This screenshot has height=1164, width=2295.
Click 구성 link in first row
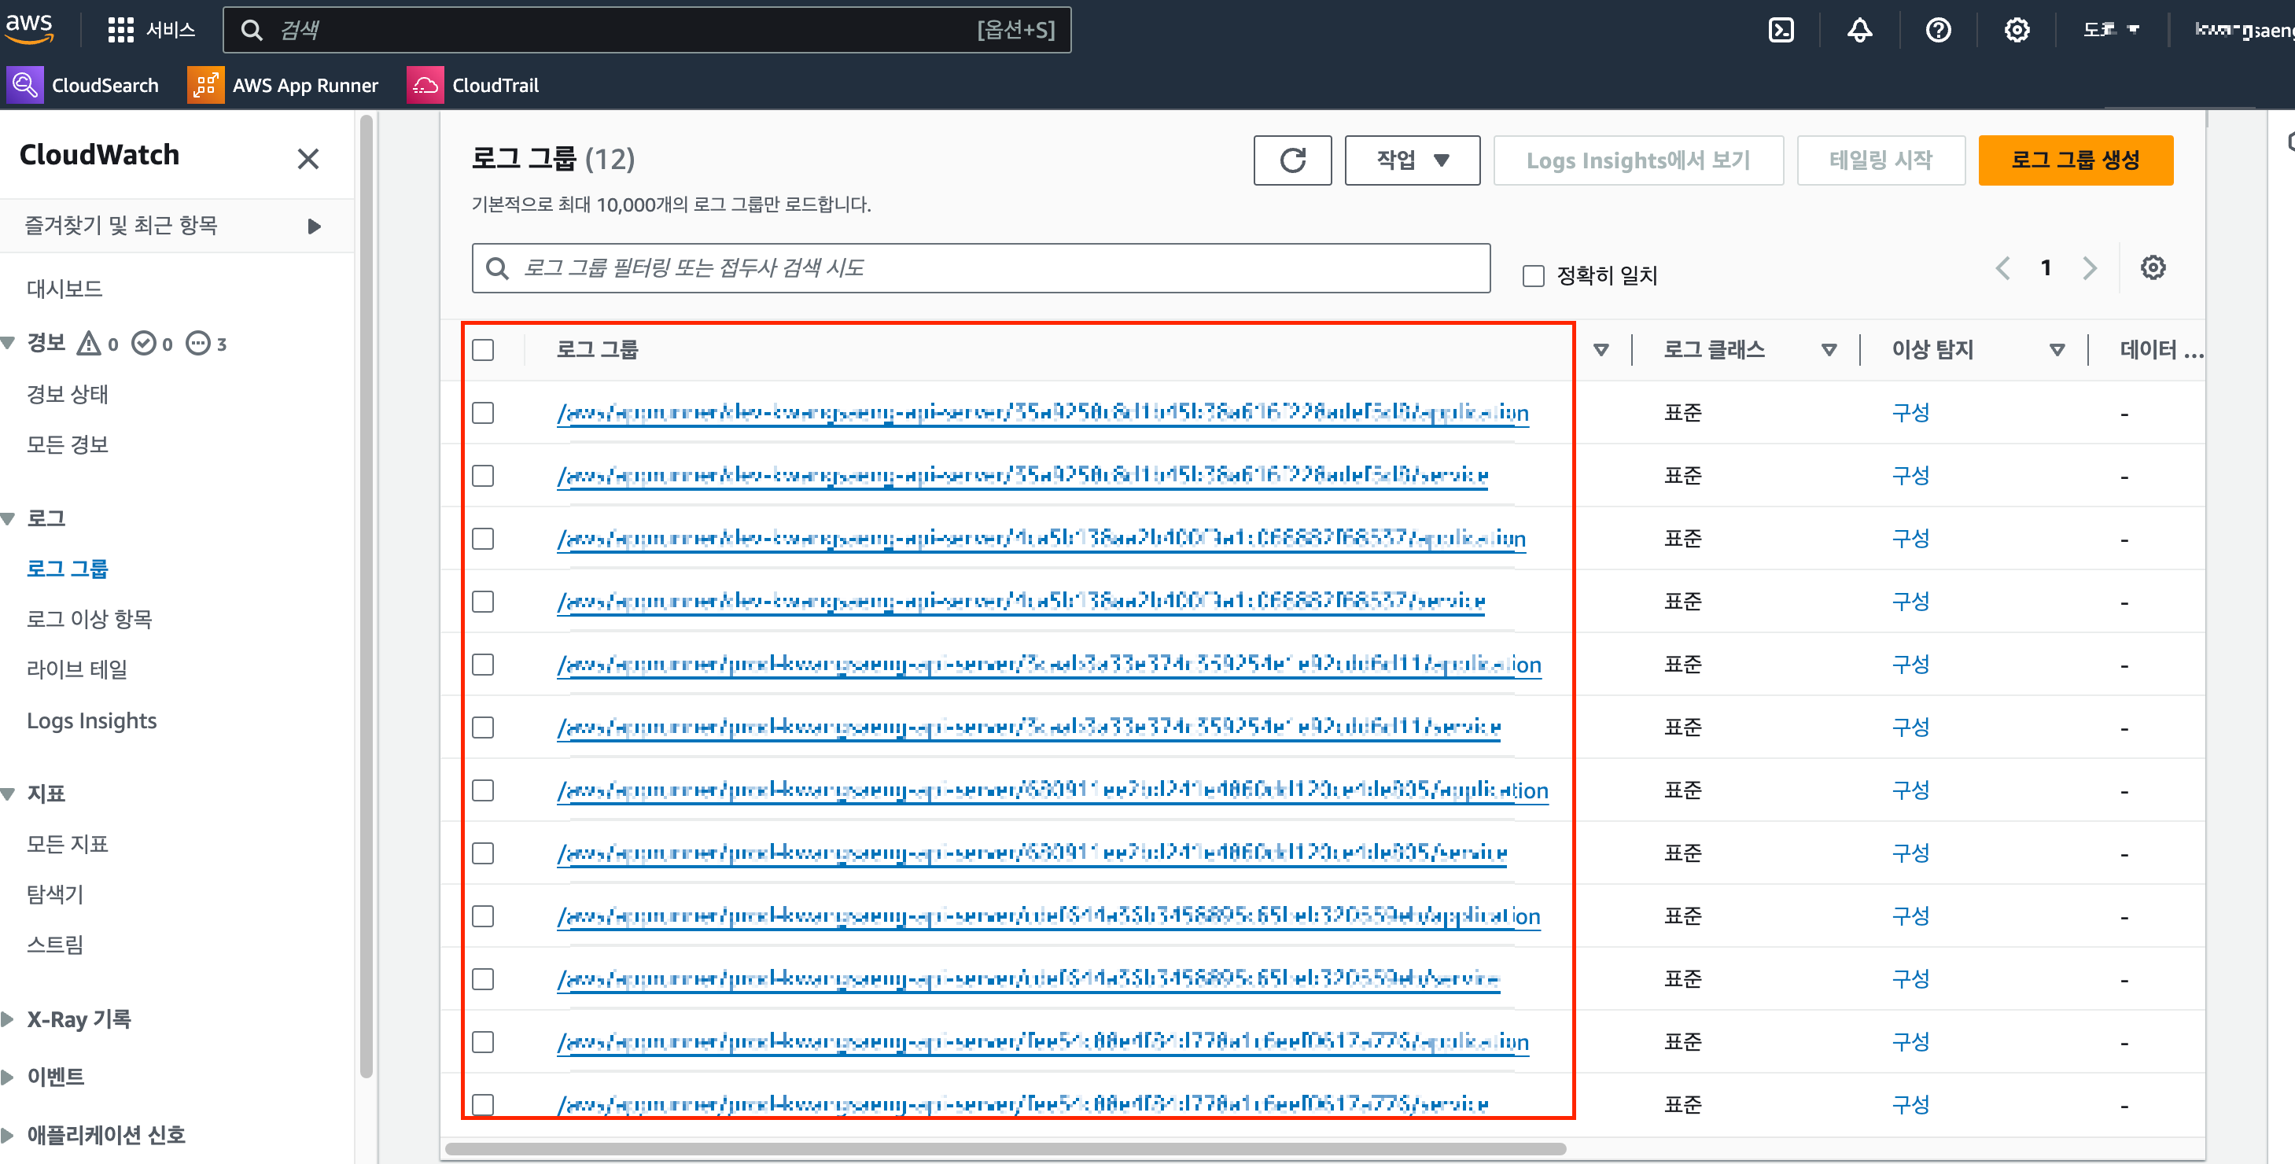point(1910,413)
